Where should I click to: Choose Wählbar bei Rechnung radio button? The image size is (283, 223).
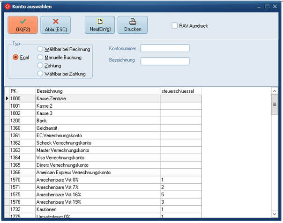pos(40,49)
